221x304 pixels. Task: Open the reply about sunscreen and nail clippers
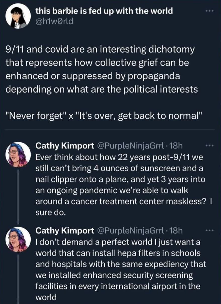tap(121, 184)
